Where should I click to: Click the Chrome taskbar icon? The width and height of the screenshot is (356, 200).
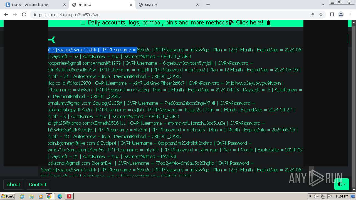point(49,196)
